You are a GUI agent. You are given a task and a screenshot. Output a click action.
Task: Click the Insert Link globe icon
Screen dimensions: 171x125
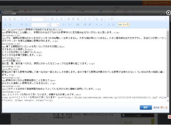[97, 19]
